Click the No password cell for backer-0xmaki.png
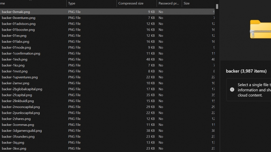Viewport: 271px width, 152px height. coord(161,12)
